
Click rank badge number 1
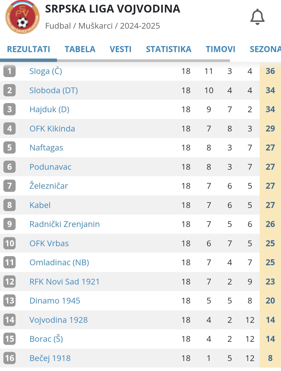click(x=10, y=71)
